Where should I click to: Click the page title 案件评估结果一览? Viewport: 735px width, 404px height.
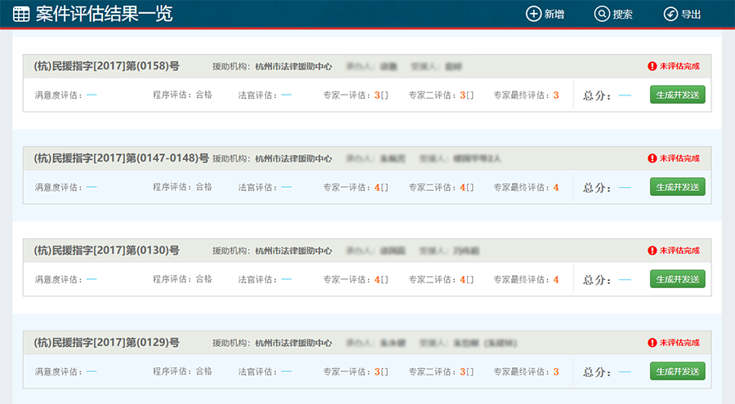104,14
